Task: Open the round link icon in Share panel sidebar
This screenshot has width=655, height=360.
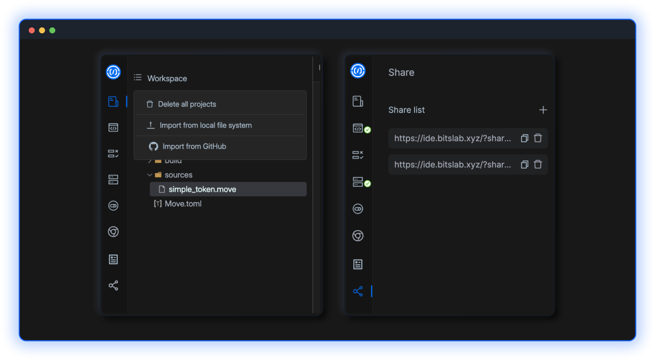Action: tap(358, 209)
